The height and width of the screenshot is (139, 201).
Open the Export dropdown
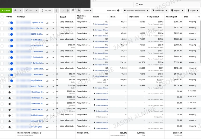[x=193, y=11]
